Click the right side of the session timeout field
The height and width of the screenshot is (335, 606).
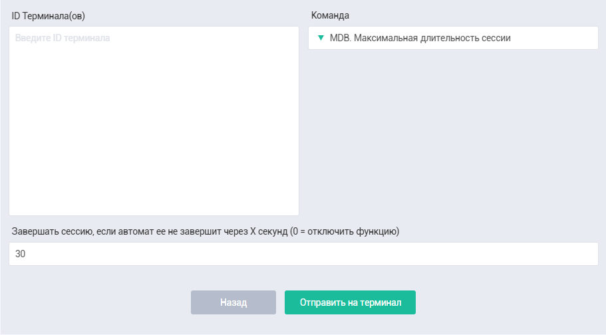click(579, 254)
